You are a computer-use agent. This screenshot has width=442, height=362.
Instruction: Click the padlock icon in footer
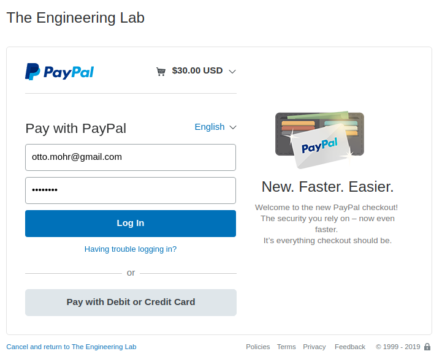[x=427, y=347]
